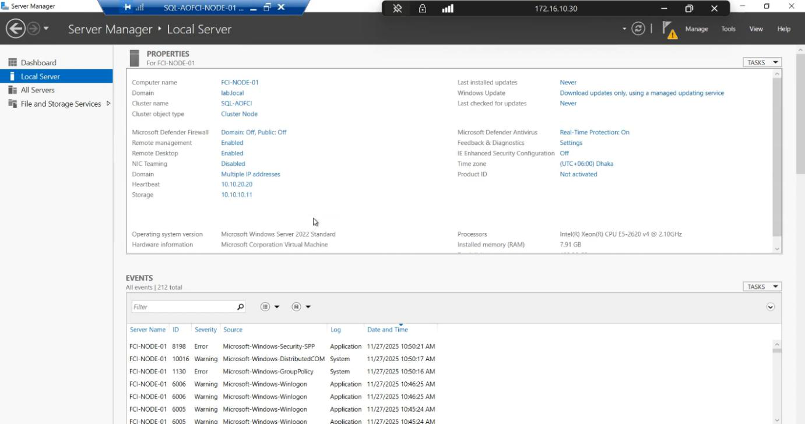Image resolution: width=805 pixels, height=424 pixels.
Task: Click Heartbeat address 10.10.20.20
Action: pos(237,184)
